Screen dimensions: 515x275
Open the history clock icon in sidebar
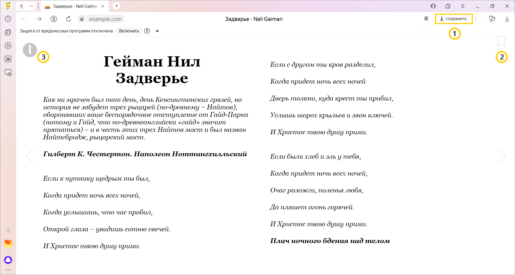coord(8,19)
